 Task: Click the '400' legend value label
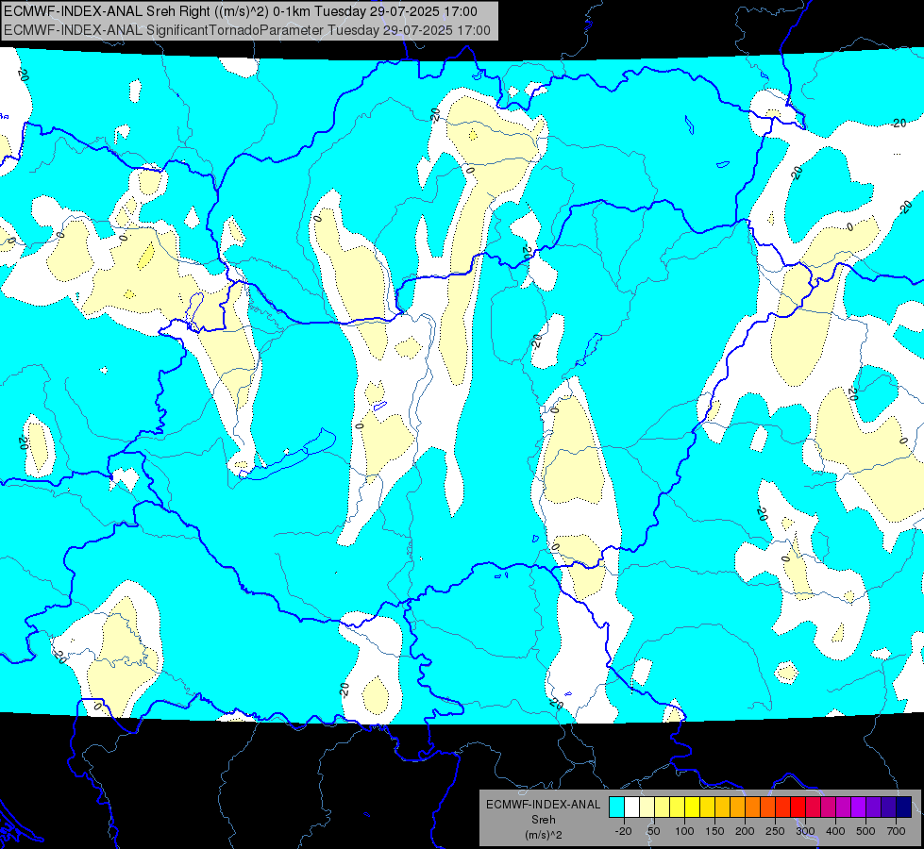click(x=835, y=831)
